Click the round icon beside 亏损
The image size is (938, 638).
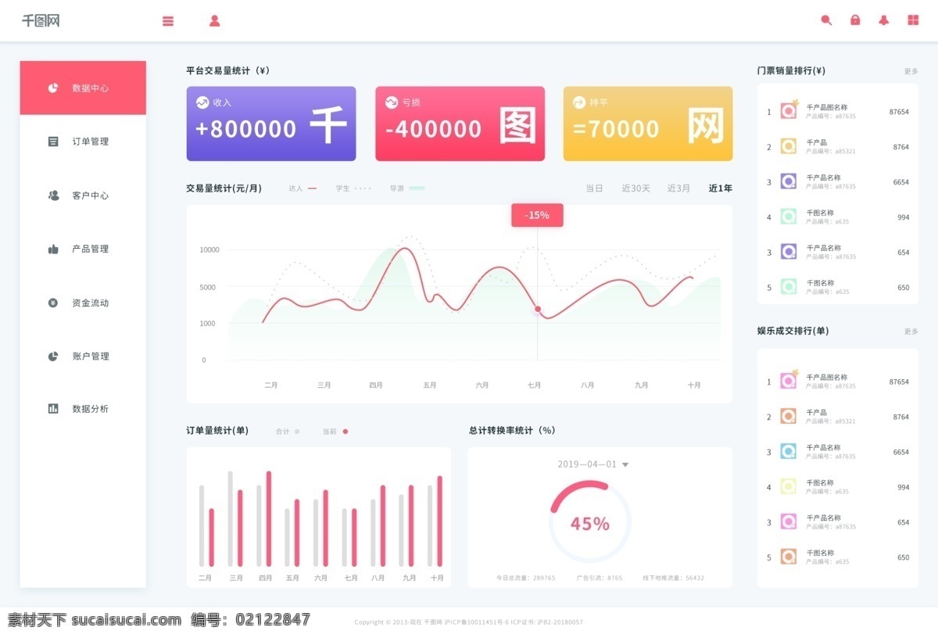(x=392, y=102)
